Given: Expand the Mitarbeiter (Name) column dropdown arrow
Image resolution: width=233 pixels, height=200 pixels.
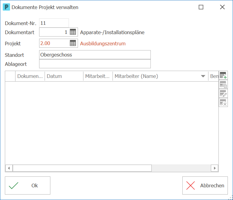Looking at the screenshot, I should (x=203, y=76).
